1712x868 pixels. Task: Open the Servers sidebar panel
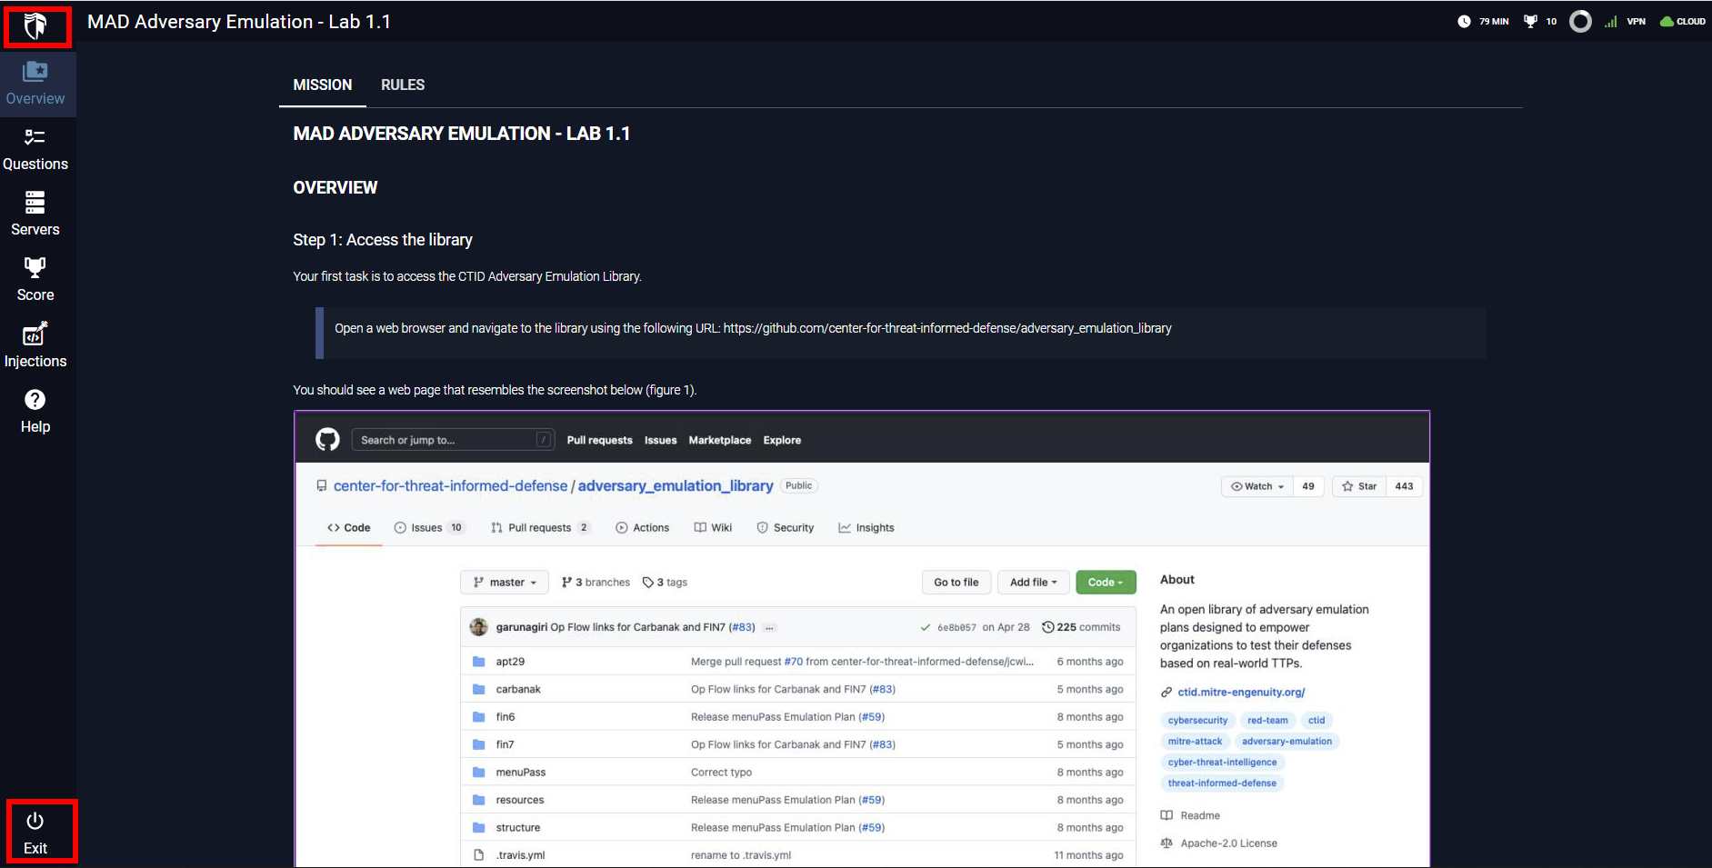click(35, 215)
